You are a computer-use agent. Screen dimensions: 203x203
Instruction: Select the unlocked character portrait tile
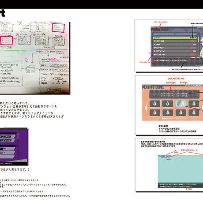[x=181, y=104]
